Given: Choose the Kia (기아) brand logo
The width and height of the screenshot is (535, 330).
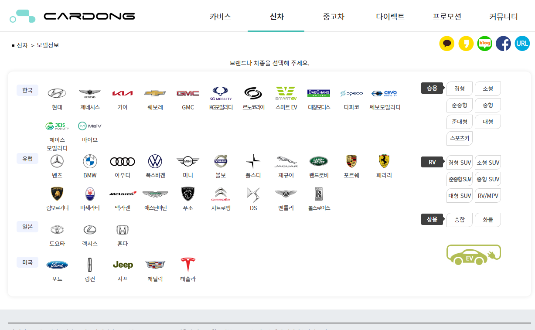Looking at the screenshot, I should [123, 93].
